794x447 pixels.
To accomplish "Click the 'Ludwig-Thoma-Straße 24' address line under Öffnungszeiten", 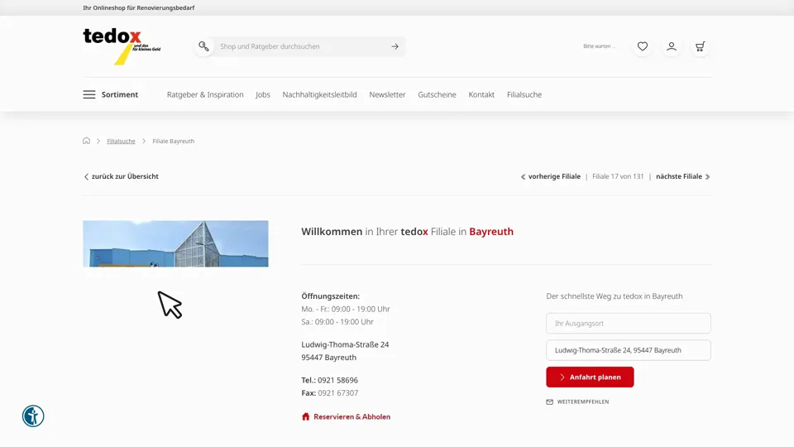I will [x=345, y=344].
